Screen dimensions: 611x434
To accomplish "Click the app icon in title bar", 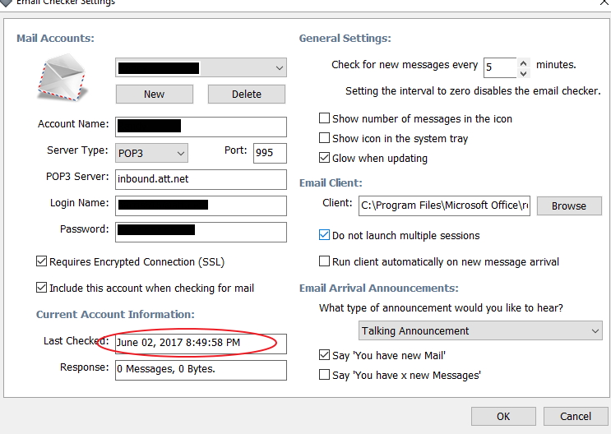I will pyautogui.click(x=5, y=2).
